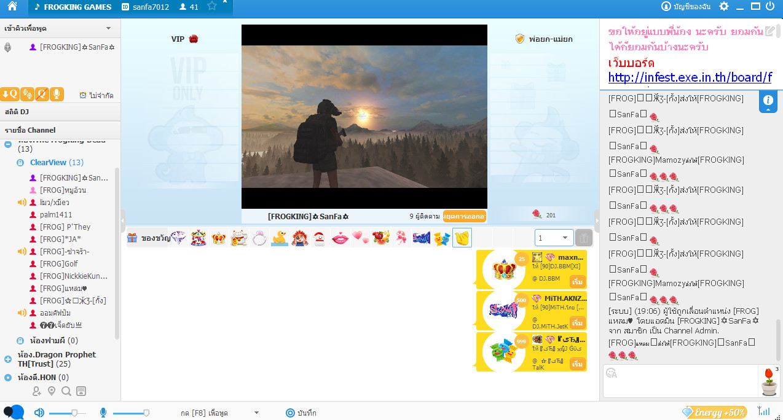Click the power logout icon
783x420 pixels.
(x=770, y=7)
